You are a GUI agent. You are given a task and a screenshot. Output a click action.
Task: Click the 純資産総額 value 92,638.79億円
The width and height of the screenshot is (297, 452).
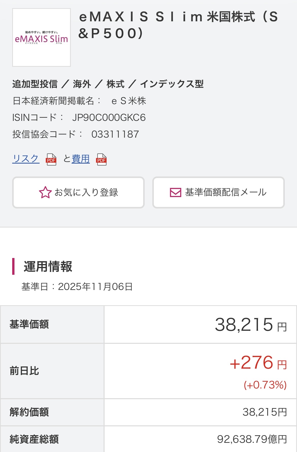[x=252, y=439]
